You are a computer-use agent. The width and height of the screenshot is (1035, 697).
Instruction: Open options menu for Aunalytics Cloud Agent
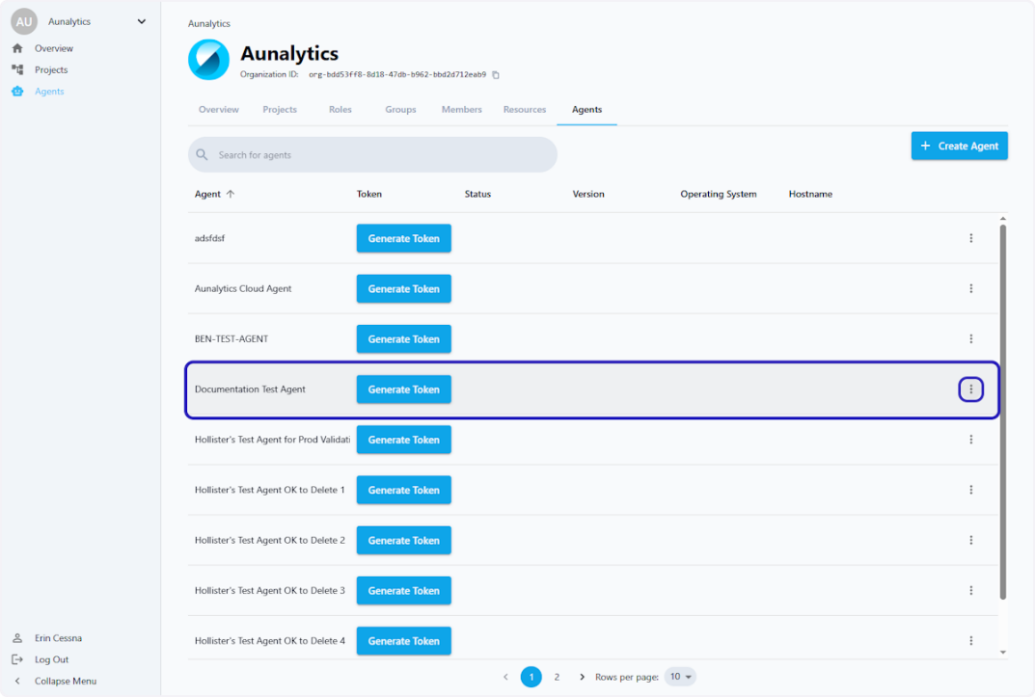(x=971, y=288)
